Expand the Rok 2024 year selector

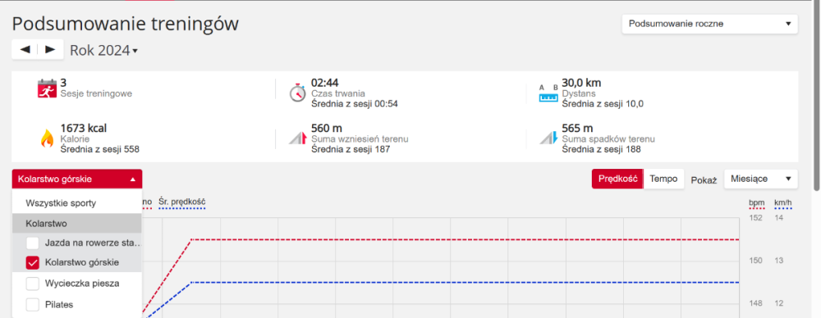tap(103, 51)
